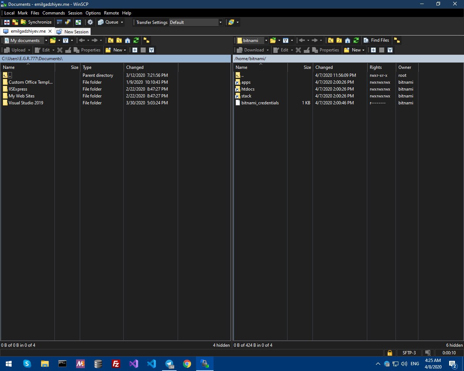Toggle directory tree in local panel
The width and height of the screenshot is (464, 371).
[146, 40]
